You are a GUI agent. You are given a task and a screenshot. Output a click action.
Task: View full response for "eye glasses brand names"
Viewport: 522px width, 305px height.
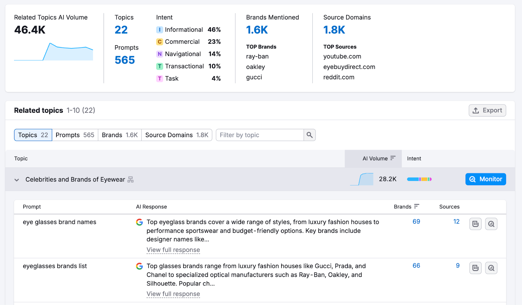pos(173,250)
